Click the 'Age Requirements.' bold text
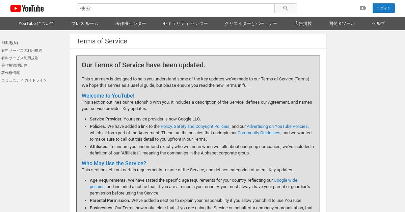Image resolution: width=405 pixels, height=212 pixels. point(108,180)
